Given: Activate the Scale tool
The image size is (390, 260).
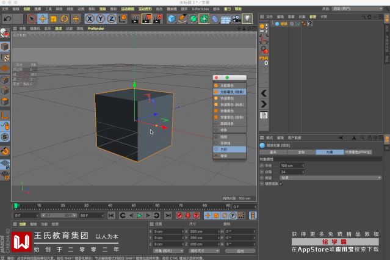Looking at the screenshot, I should [x=54, y=19].
